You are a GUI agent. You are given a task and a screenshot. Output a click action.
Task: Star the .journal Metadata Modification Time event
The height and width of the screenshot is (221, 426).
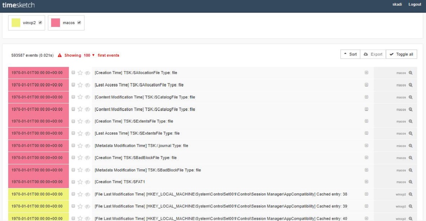click(x=80, y=146)
